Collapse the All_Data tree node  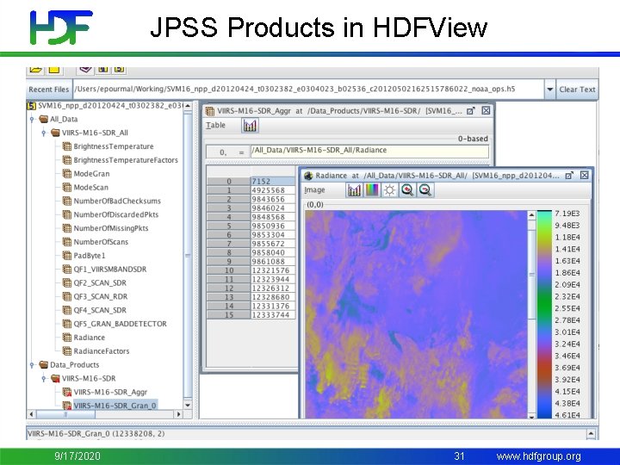32,119
